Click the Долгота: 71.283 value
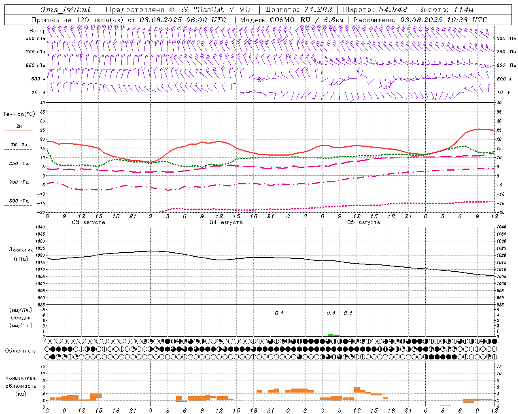The height and width of the screenshot is (414, 518). 299,10
